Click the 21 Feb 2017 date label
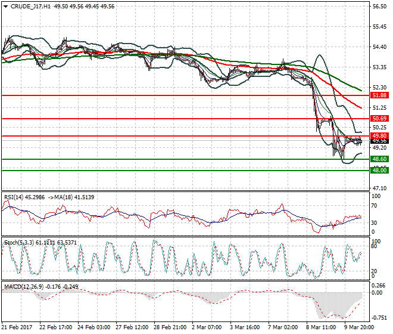 (17, 327)
